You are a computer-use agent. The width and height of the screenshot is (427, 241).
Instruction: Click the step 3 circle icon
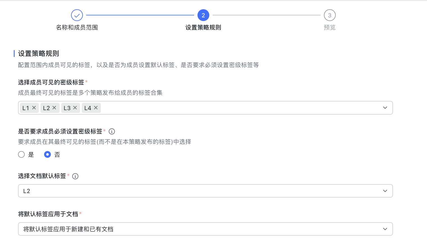click(x=330, y=15)
